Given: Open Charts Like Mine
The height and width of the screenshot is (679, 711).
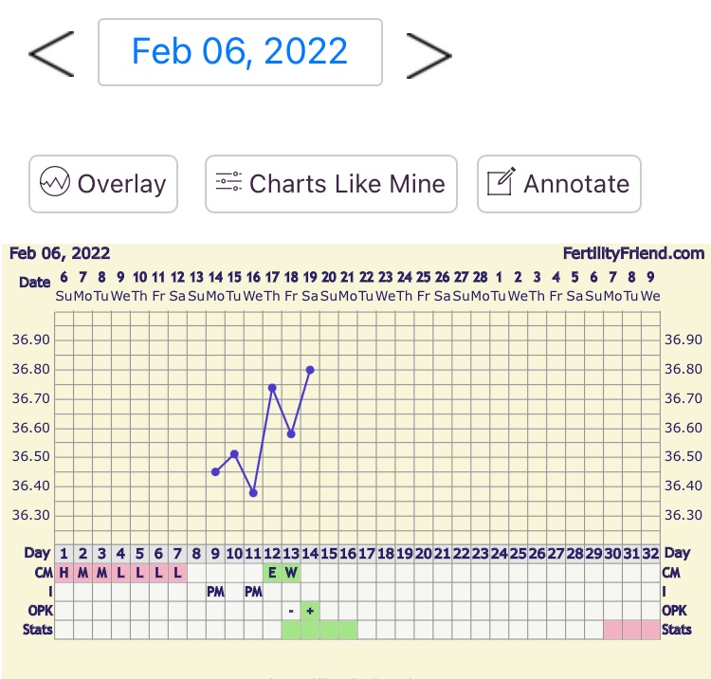Looking at the screenshot, I should pyautogui.click(x=347, y=184).
